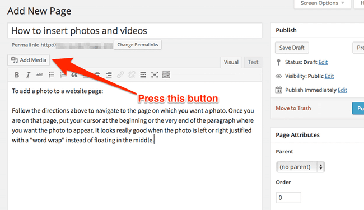Image resolution: width=364 pixels, height=210 pixels.
Task: Move this page to Trash
Action: click(x=293, y=108)
